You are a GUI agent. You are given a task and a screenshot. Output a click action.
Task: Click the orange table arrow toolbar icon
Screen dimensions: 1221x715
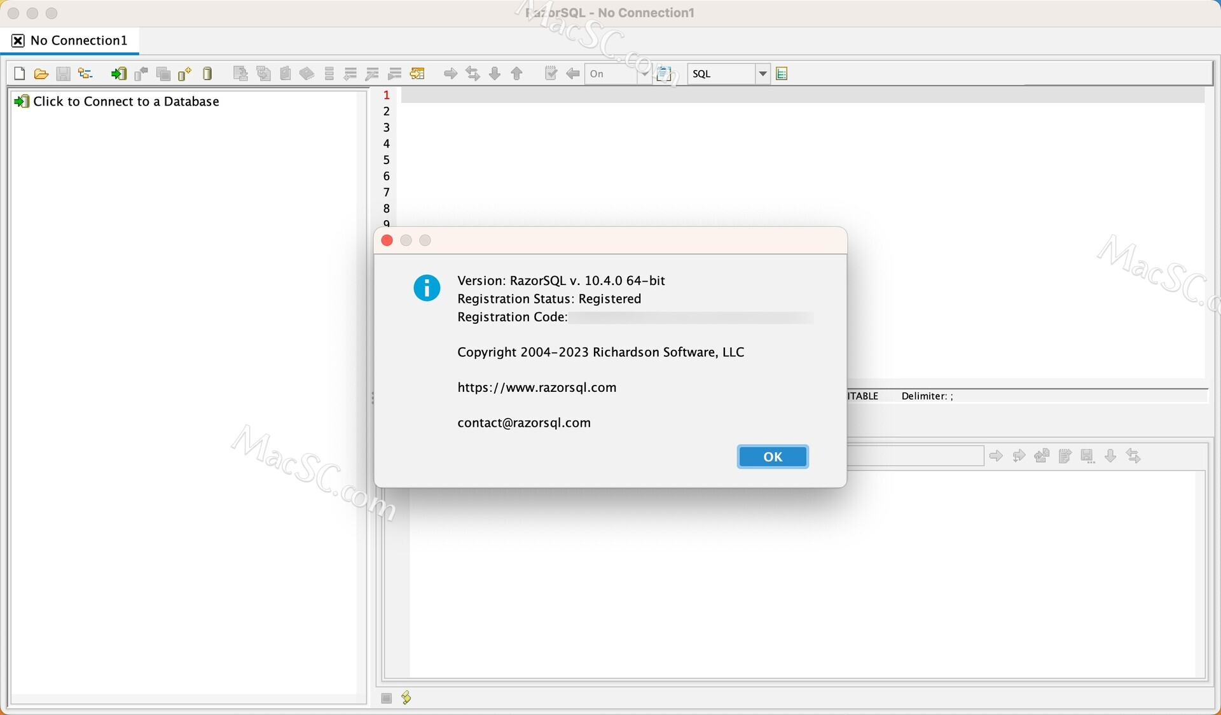[x=417, y=74]
